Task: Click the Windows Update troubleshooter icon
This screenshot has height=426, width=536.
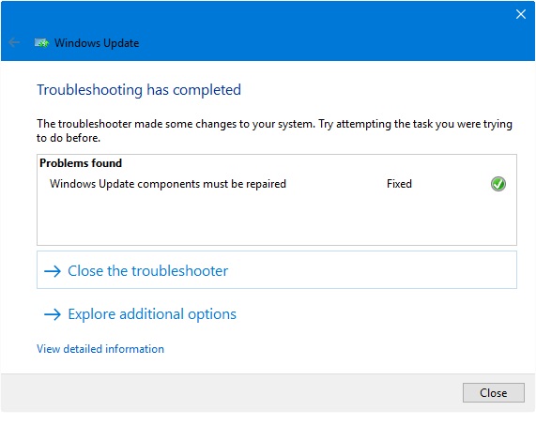Action: point(41,43)
